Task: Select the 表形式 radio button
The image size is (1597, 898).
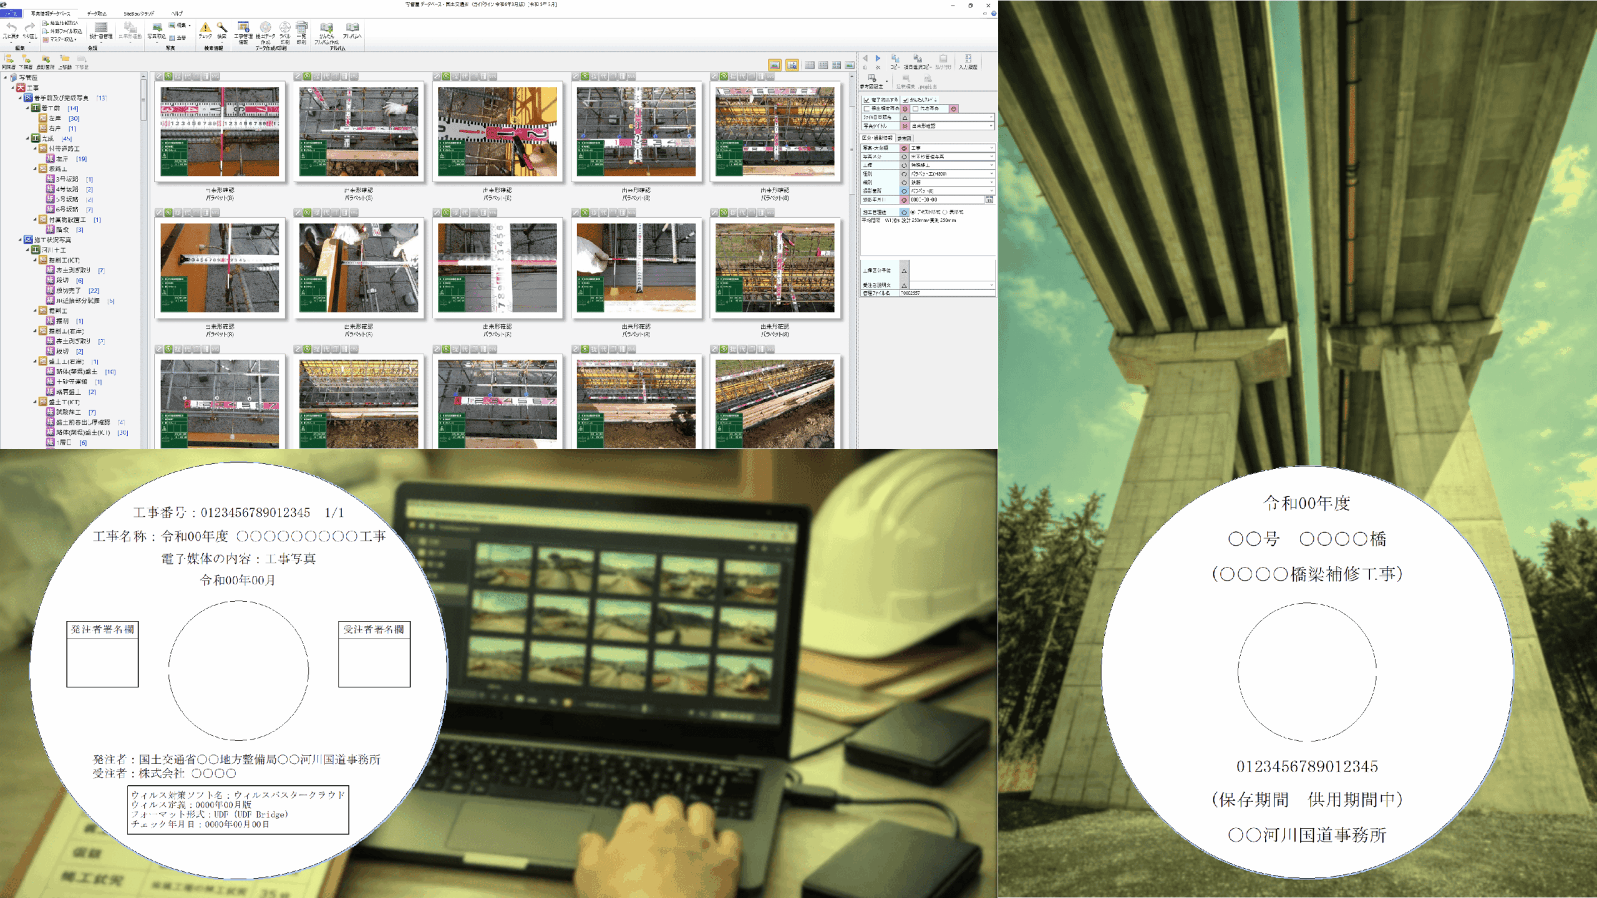Action: coord(945,212)
